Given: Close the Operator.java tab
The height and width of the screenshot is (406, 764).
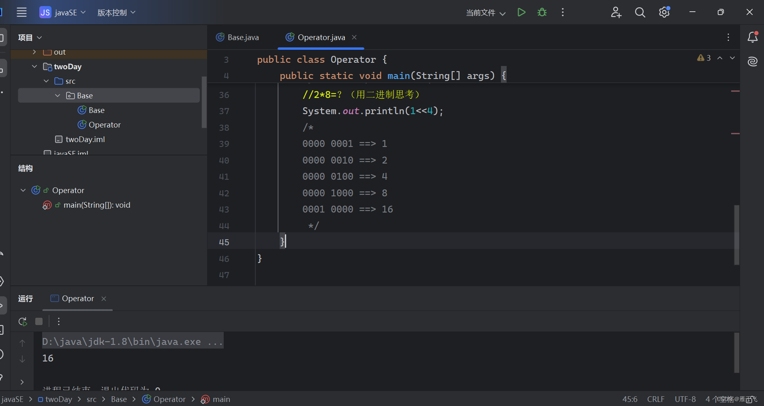Looking at the screenshot, I should pyautogui.click(x=354, y=37).
